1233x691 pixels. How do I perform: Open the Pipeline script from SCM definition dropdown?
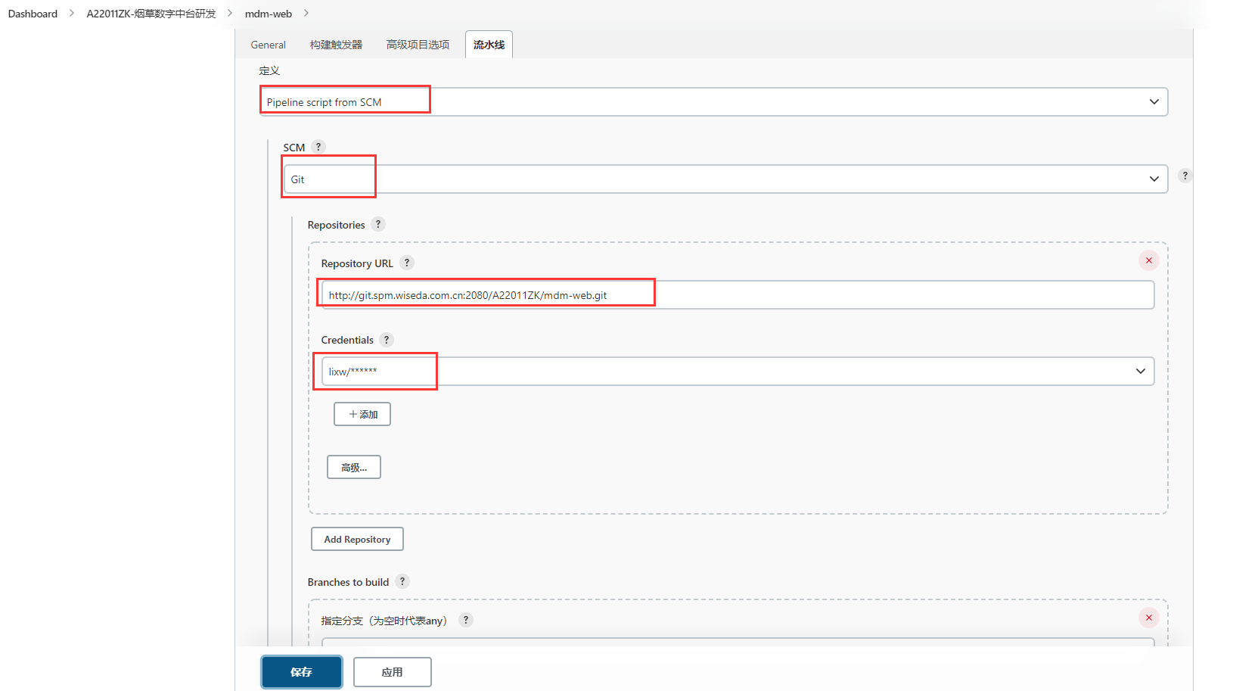tap(713, 102)
